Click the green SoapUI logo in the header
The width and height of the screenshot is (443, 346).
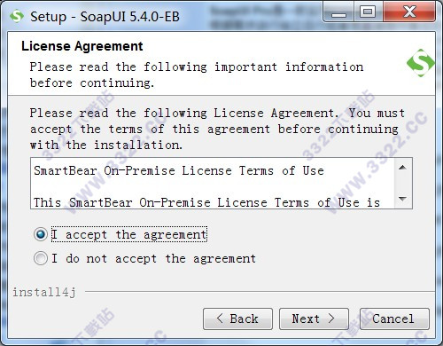click(x=421, y=63)
